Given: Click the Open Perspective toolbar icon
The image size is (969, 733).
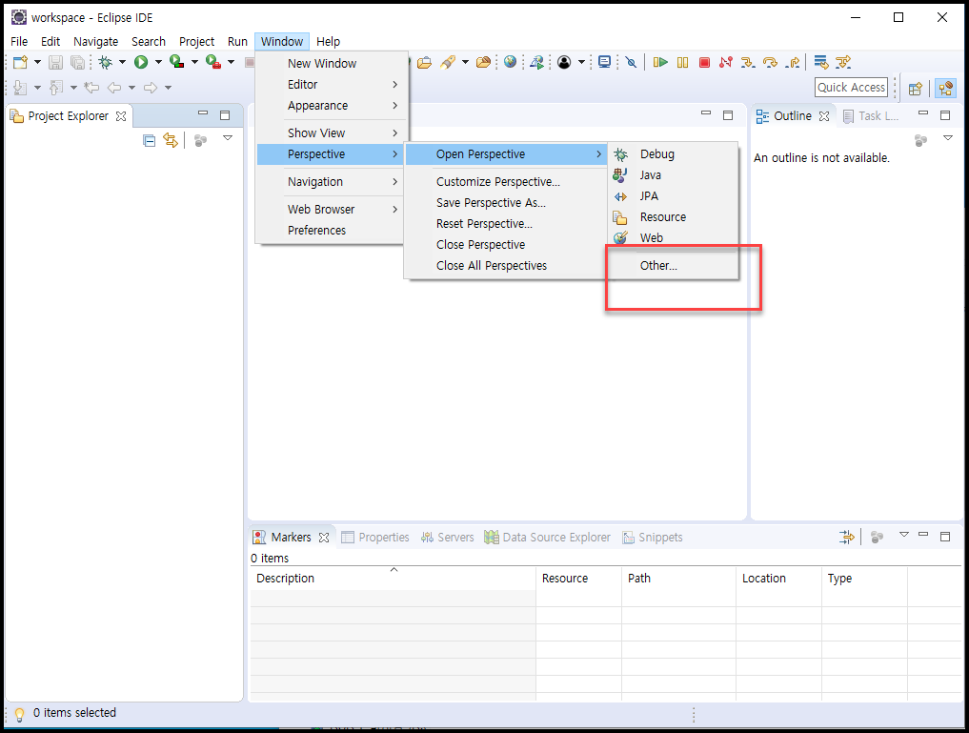Looking at the screenshot, I should coord(916,89).
